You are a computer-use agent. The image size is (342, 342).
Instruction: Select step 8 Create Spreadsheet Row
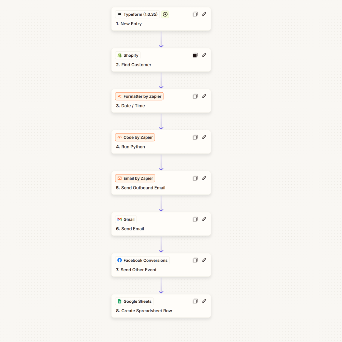tap(144, 311)
